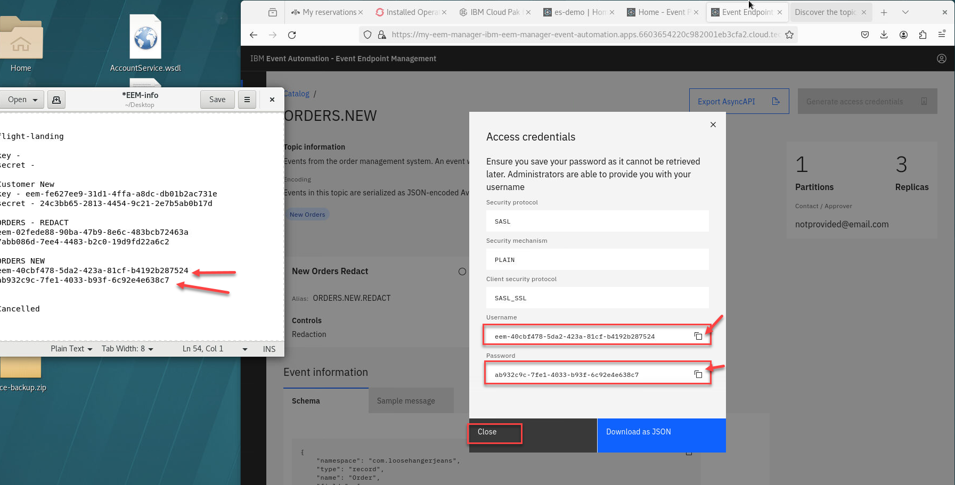955x485 pixels.
Task: Open the Tab Width dropdown
Action: pos(127,349)
